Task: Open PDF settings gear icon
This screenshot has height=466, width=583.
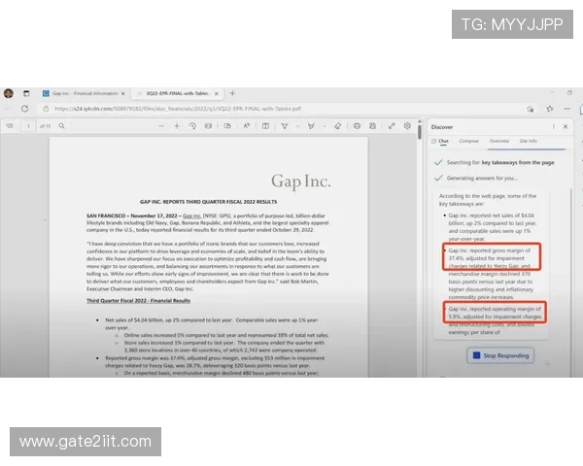Action: pos(406,125)
